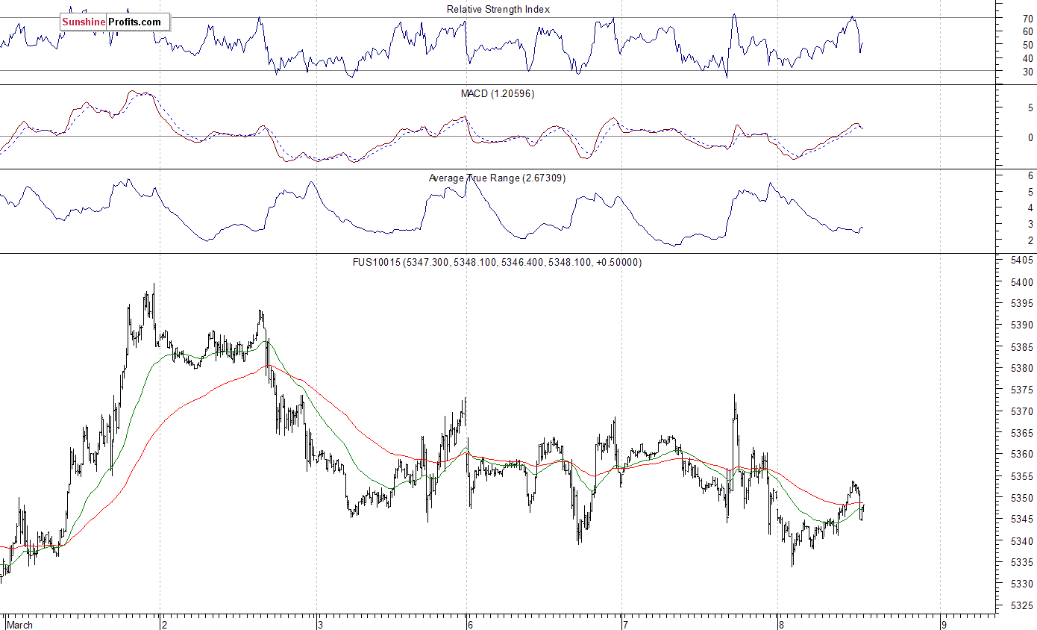Screen dimensions: 1037x630
Task: Click the Average True Range (2.67309) label
Action: click(x=497, y=178)
